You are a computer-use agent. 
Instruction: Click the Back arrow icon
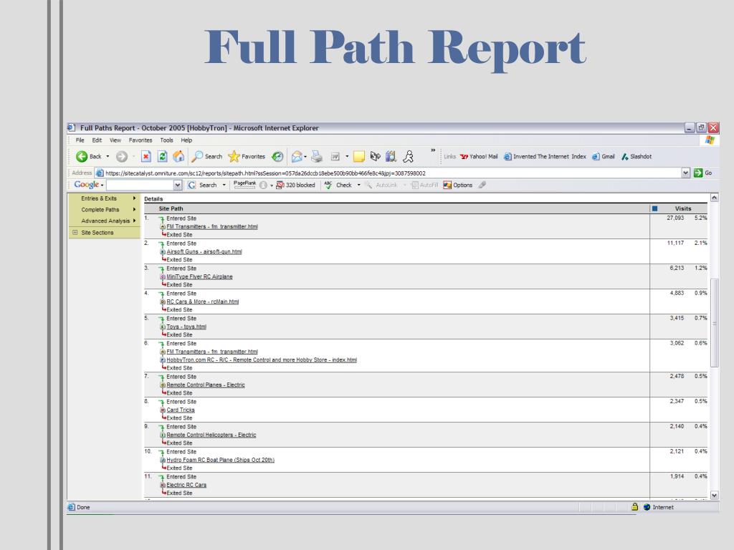tap(82, 156)
